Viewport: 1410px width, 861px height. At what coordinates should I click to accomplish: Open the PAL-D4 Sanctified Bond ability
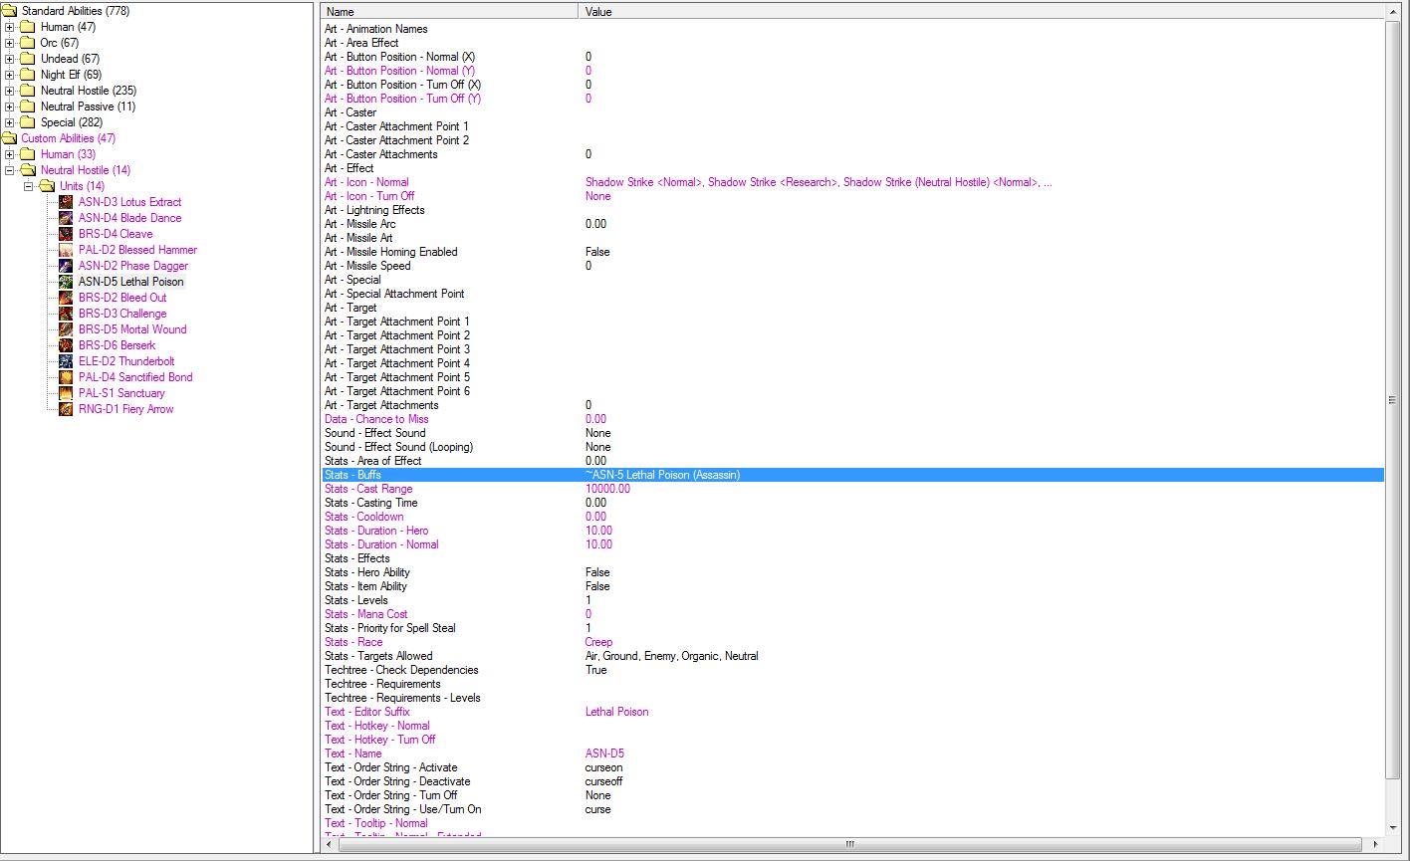(135, 377)
